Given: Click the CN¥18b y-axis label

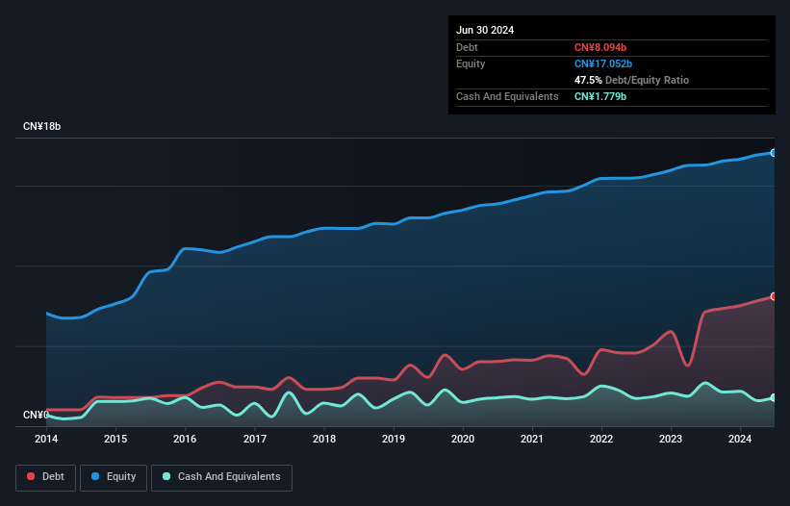Looking at the screenshot, I should [x=41, y=126].
